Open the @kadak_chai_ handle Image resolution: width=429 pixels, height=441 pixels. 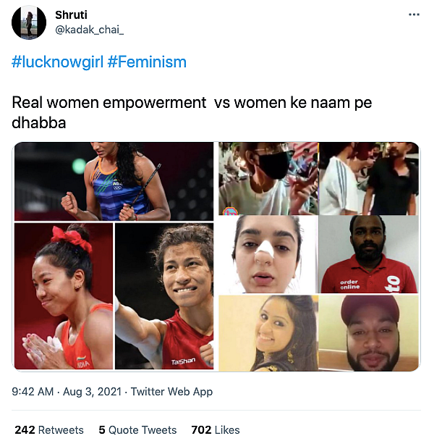[x=89, y=30]
